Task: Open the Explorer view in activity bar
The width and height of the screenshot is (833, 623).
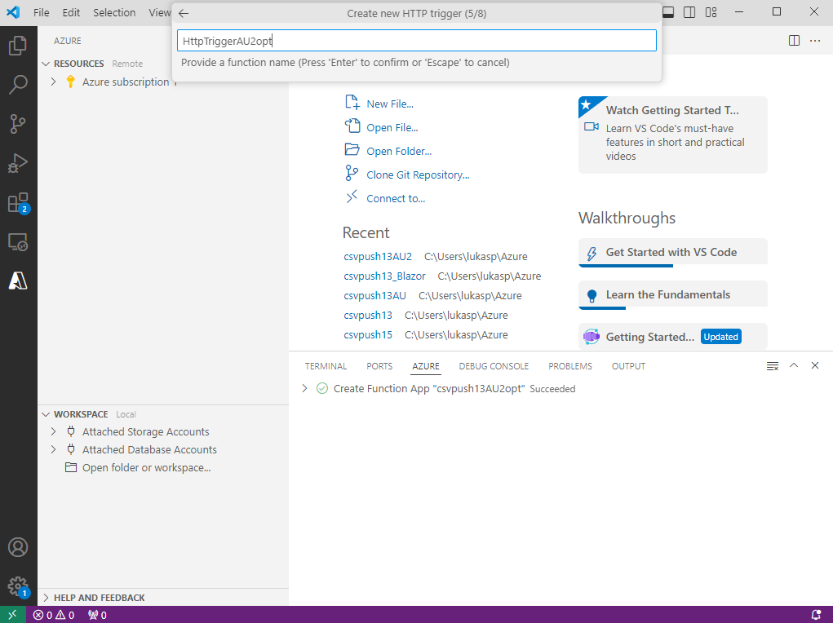Action: point(18,46)
